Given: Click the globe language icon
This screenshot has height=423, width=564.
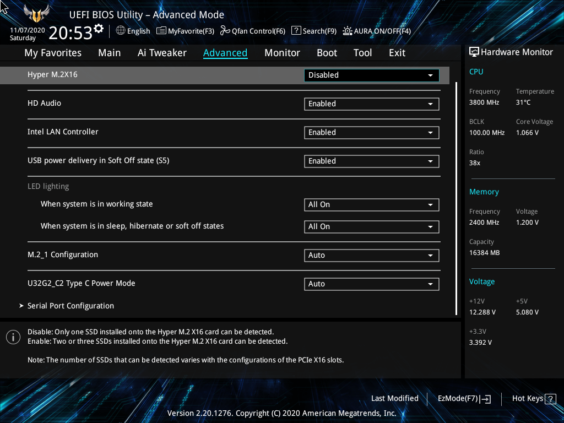Looking at the screenshot, I should pos(121,31).
